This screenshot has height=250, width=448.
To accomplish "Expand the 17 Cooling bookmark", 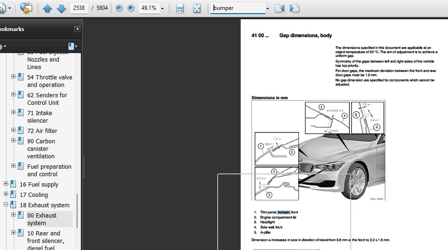I will pyautogui.click(x=6, y=195).
